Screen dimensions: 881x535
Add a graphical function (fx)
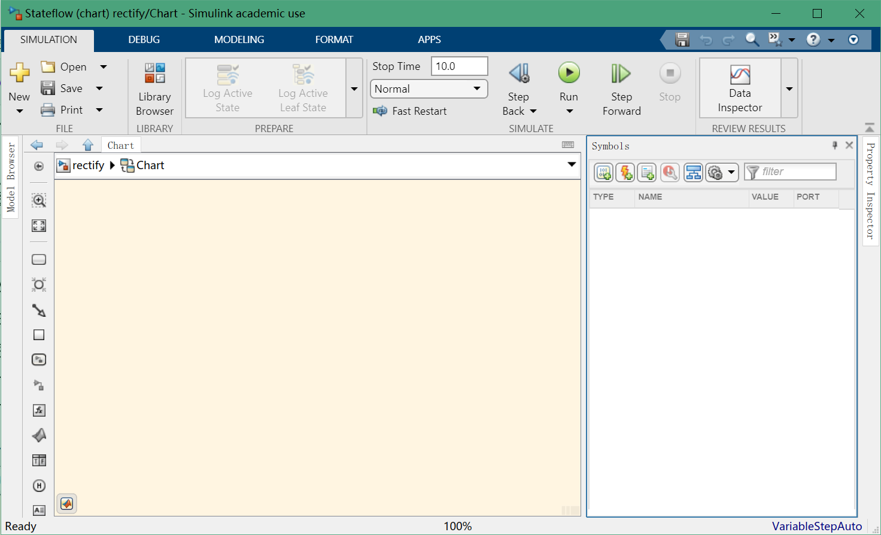[x=39, y=410]
